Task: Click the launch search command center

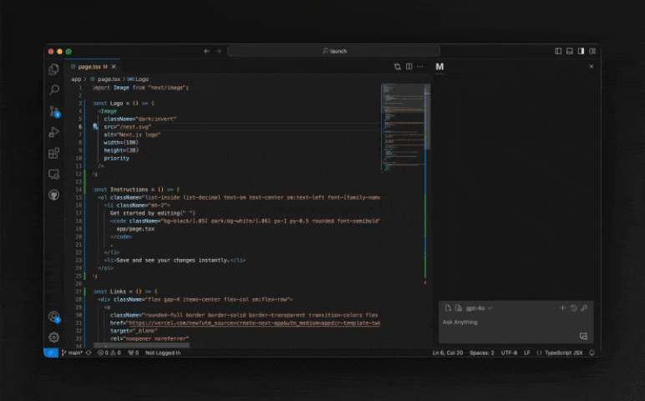Action: pyautogui.click(x=333, y=51)
